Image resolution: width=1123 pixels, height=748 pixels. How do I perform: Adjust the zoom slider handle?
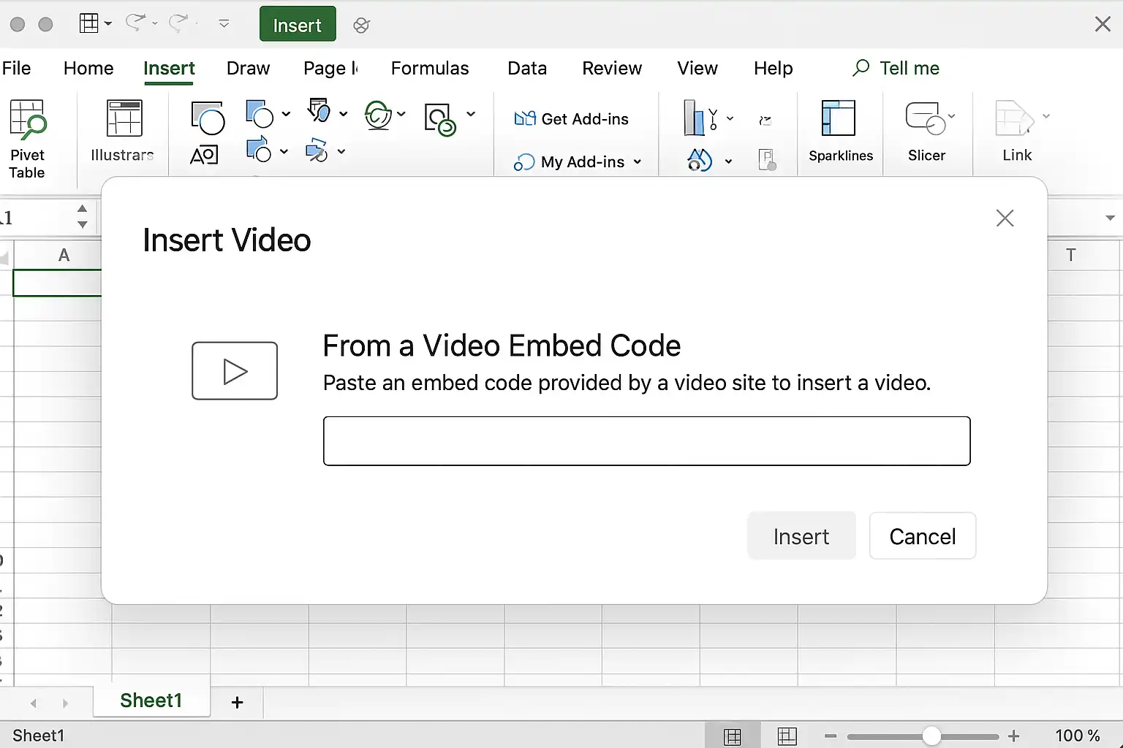931,736
